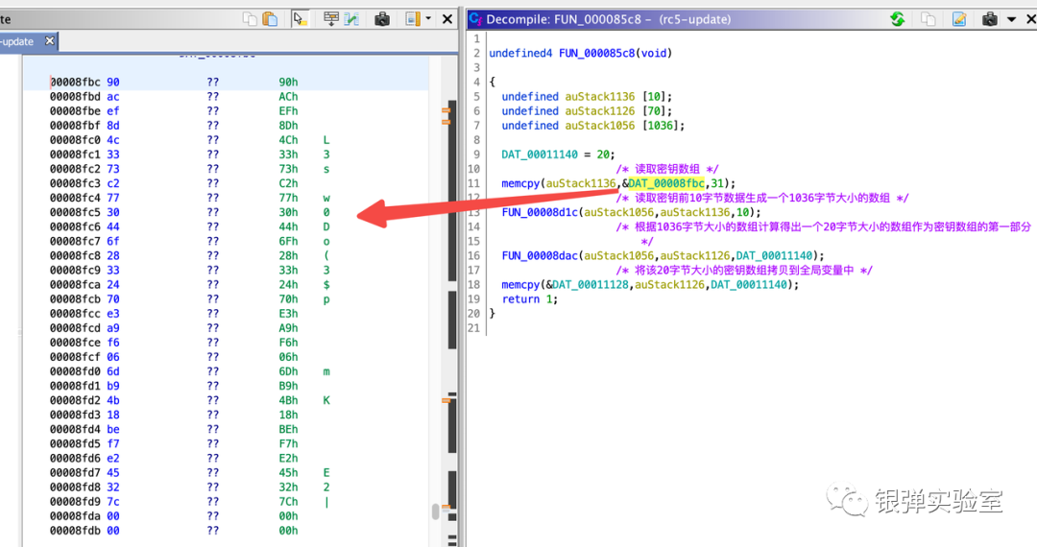Close the rc5-update listing tab
This screenshot has height=547, width=1037.
point(50,41)
